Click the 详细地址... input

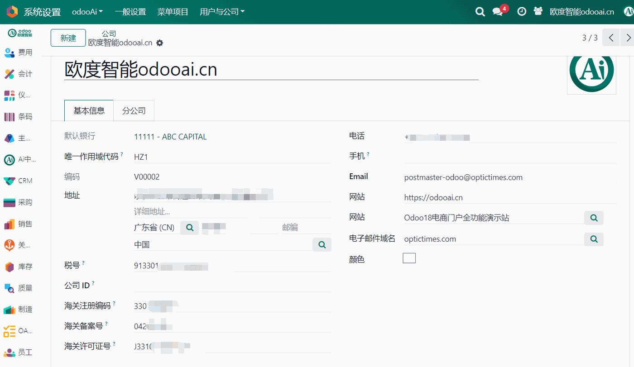(233, 212)
